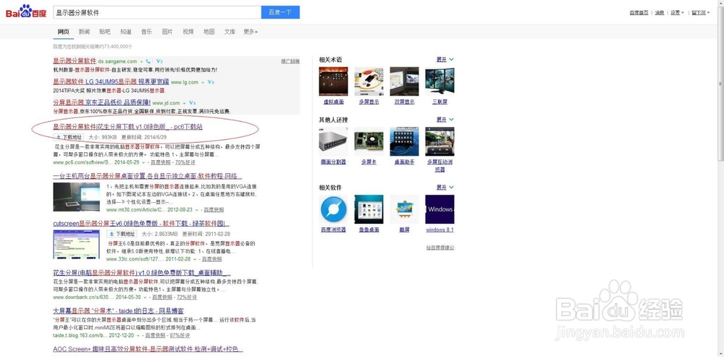
Task: Click the V3 badge beside www.lg.com
Action: click(211, 83)
